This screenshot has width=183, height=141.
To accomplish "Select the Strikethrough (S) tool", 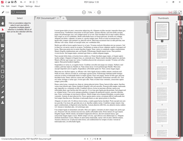I will click(x=3, y=61).
